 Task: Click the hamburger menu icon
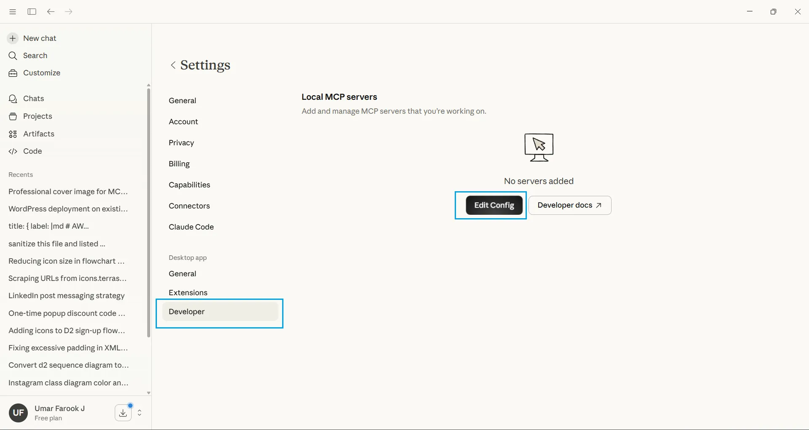(x=12, y=11)
